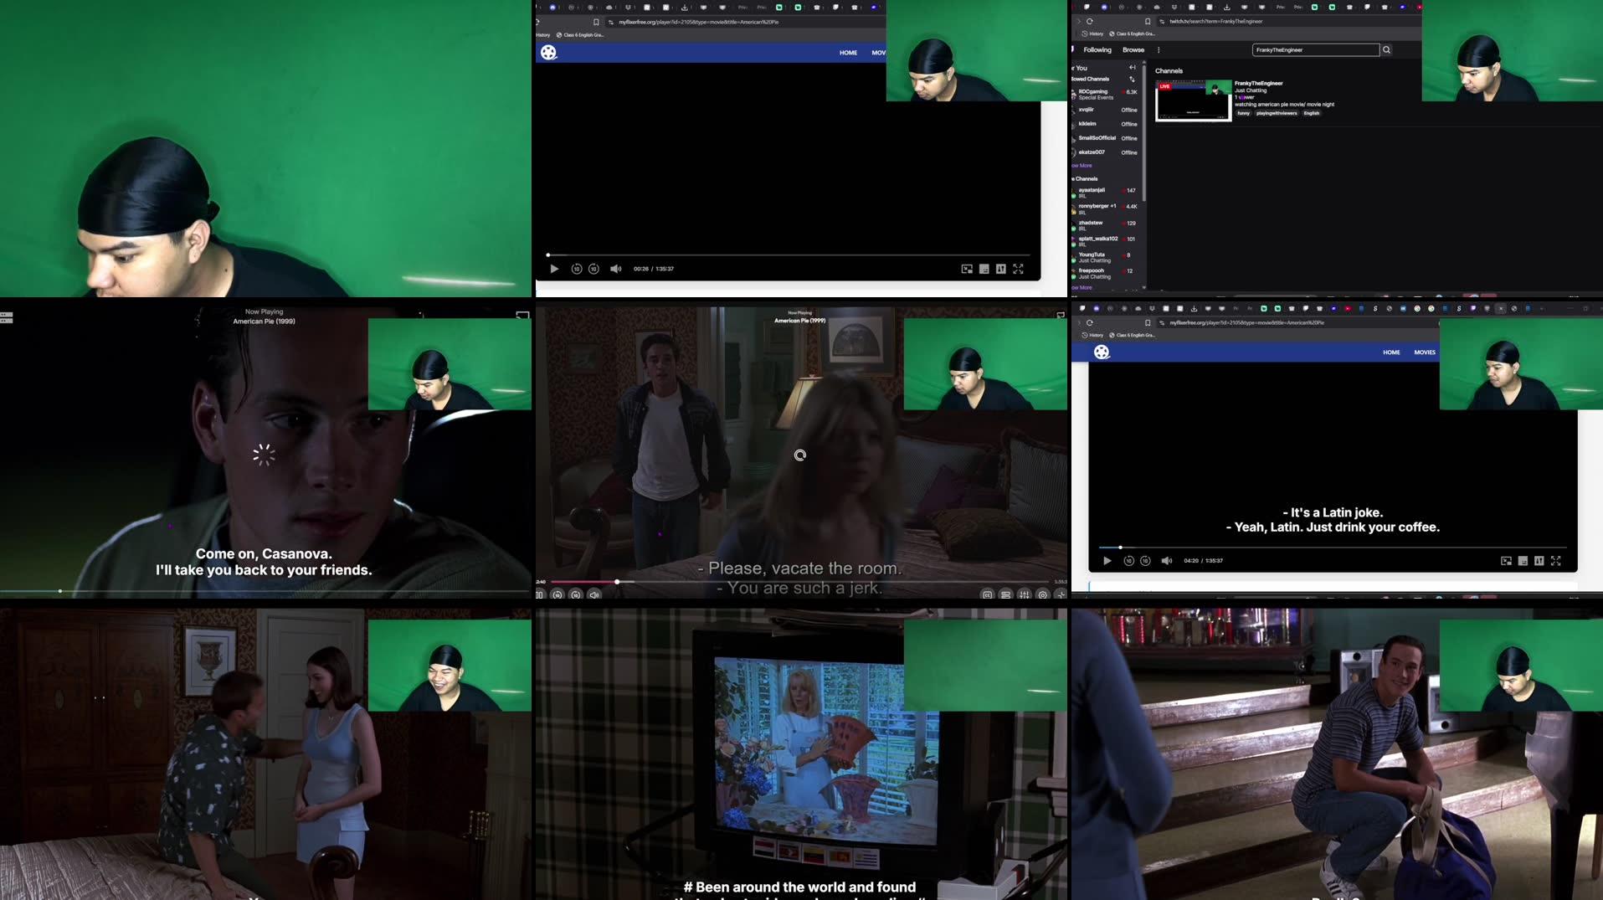
Task: Click the bookmark icon left of the twitch.tv URL
Action: tap(1148, 22)
